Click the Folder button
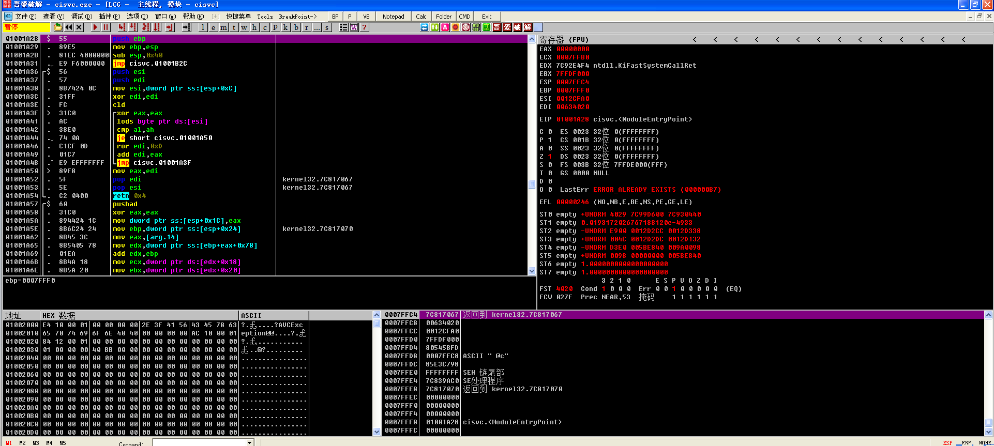994x446 pixels. tap(444, 17)
